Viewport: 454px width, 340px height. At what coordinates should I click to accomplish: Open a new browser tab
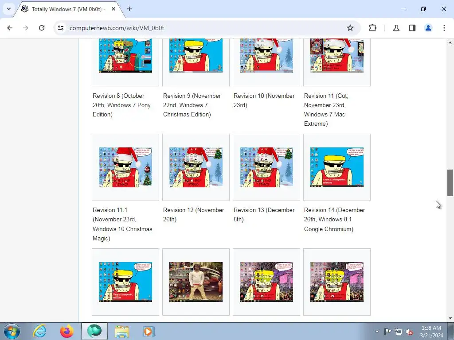pos(129,9)
